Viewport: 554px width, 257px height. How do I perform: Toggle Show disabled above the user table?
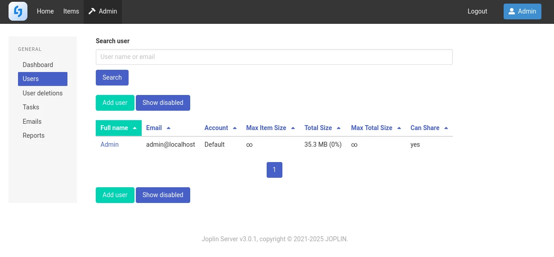point(163,103)
